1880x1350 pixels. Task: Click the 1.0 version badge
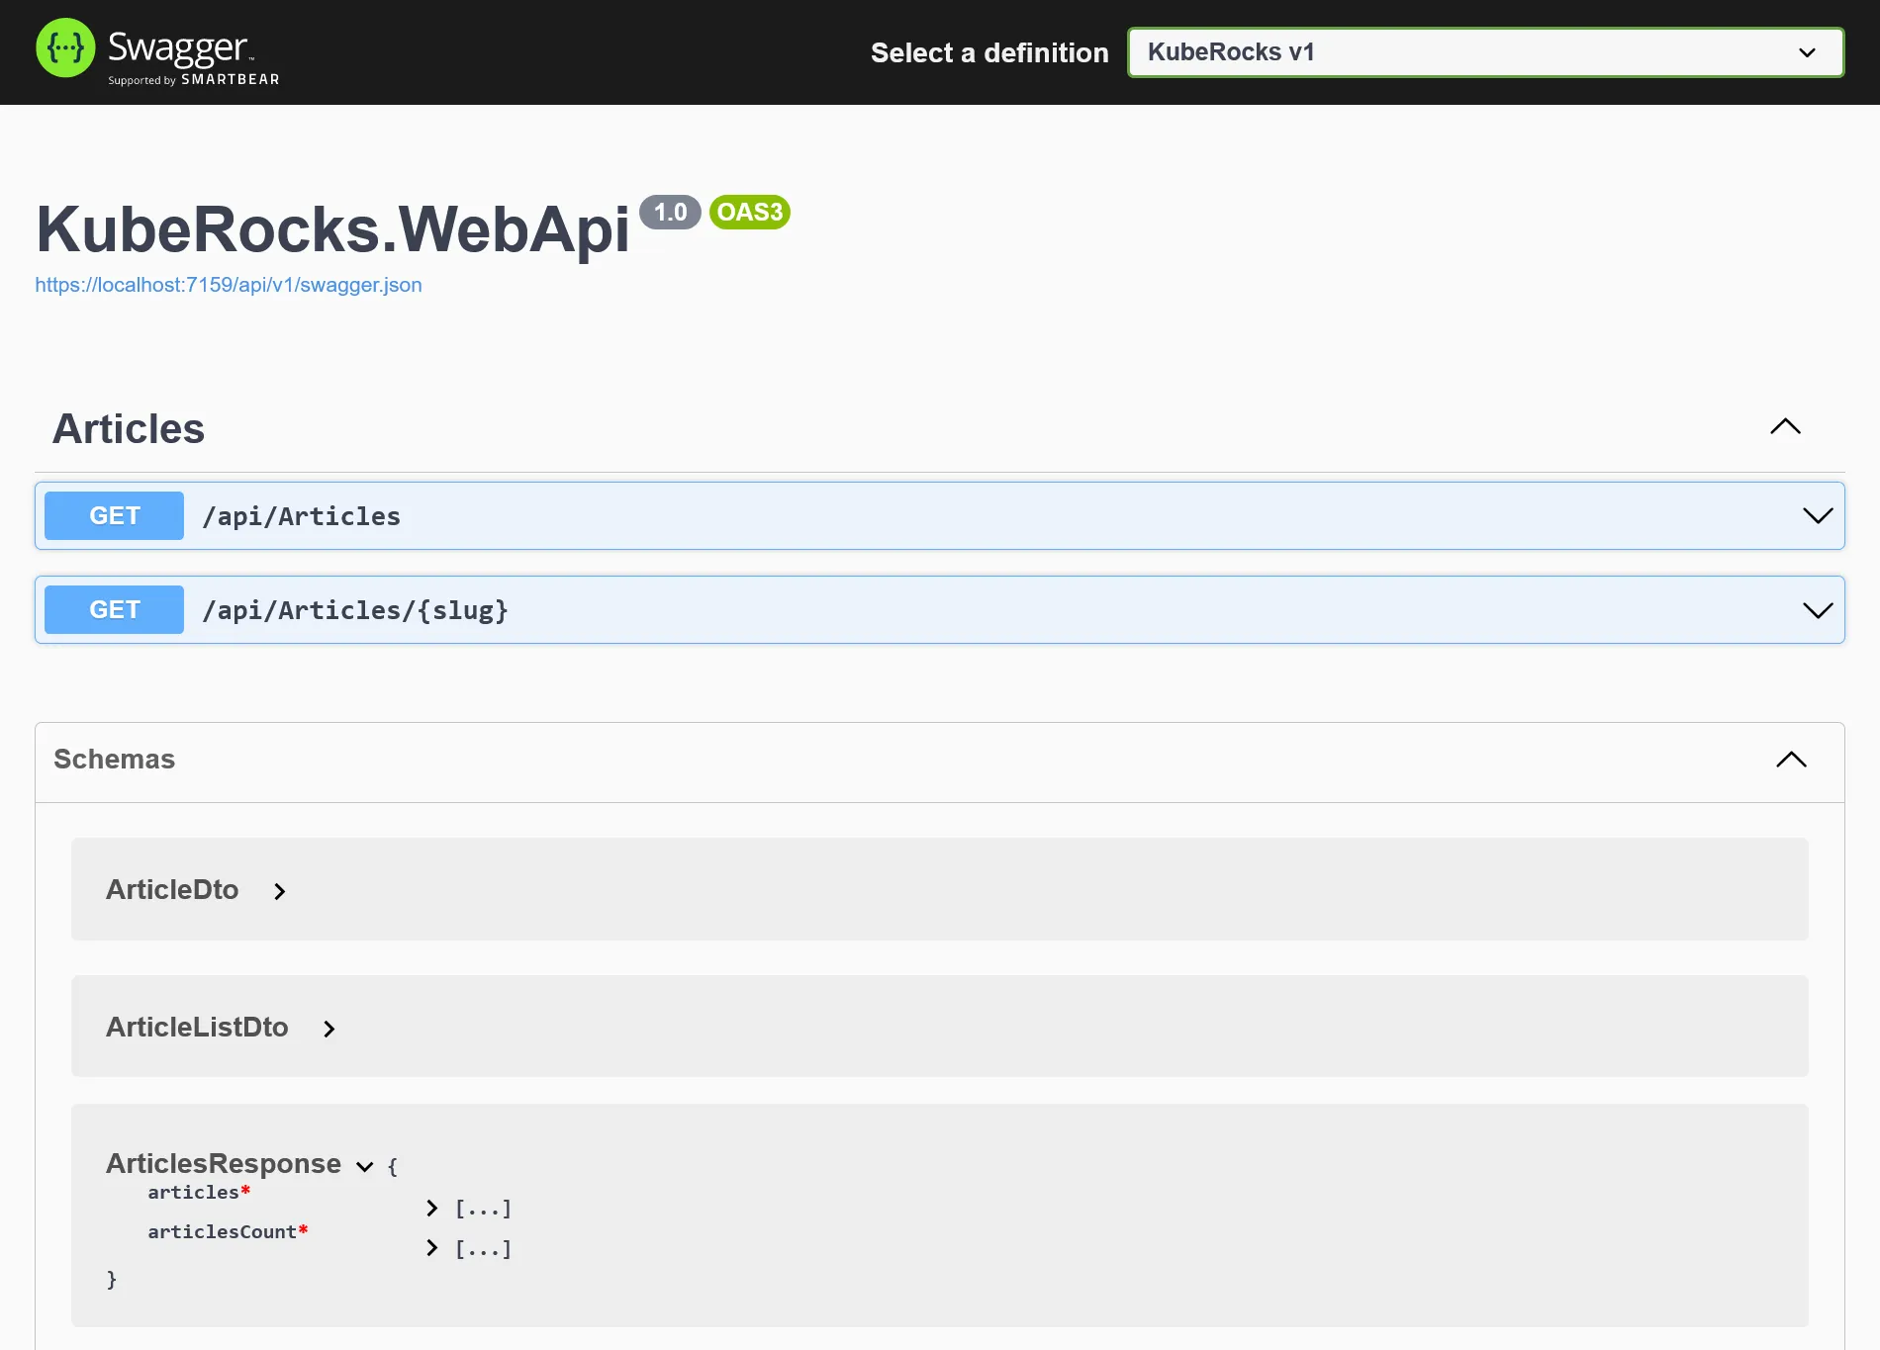coord(671,212)
